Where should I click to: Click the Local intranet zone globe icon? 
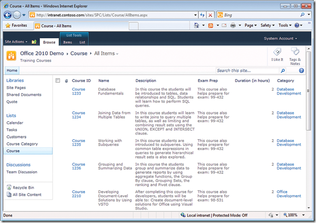pyautogui.click(x=183, y=215)
